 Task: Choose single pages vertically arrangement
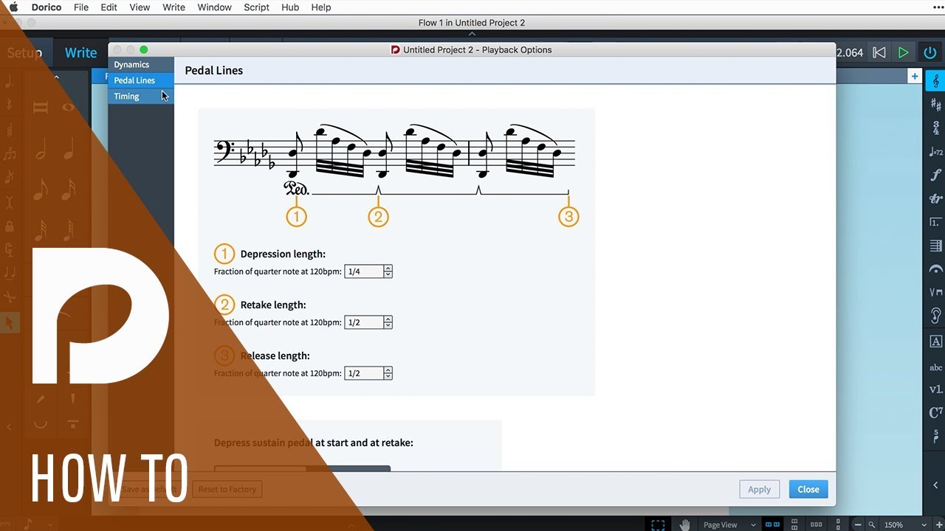click(x=838, y=524)
